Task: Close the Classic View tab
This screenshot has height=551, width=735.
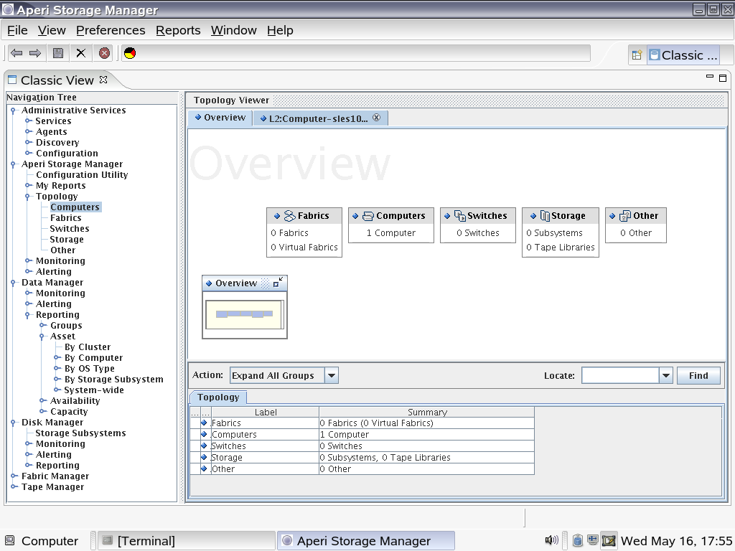Action: 103,80
